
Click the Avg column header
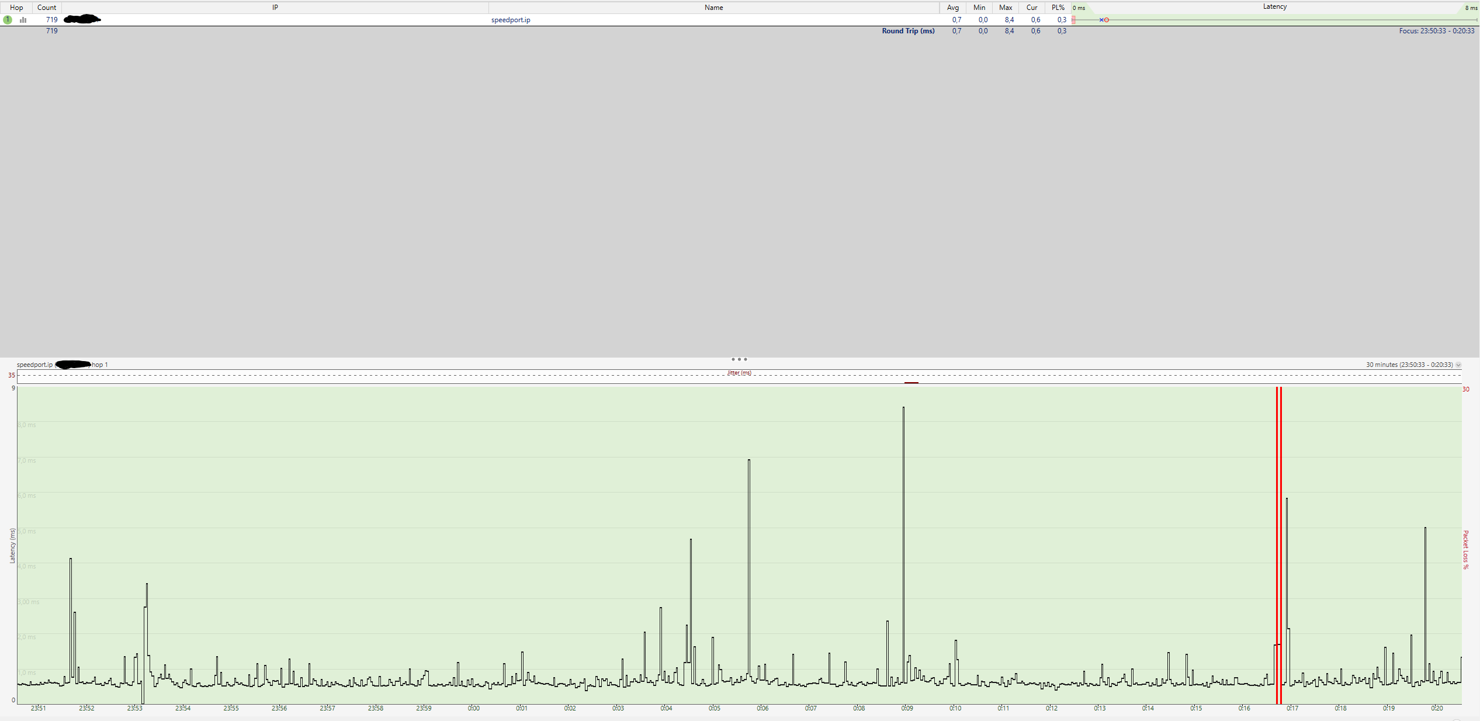click(953, 8)
